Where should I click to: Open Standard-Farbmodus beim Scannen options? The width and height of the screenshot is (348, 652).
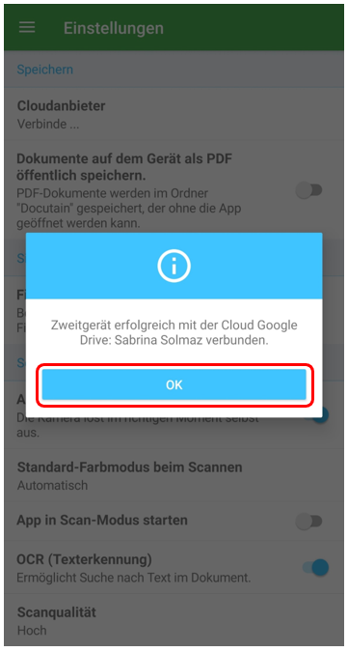(174, 476)
